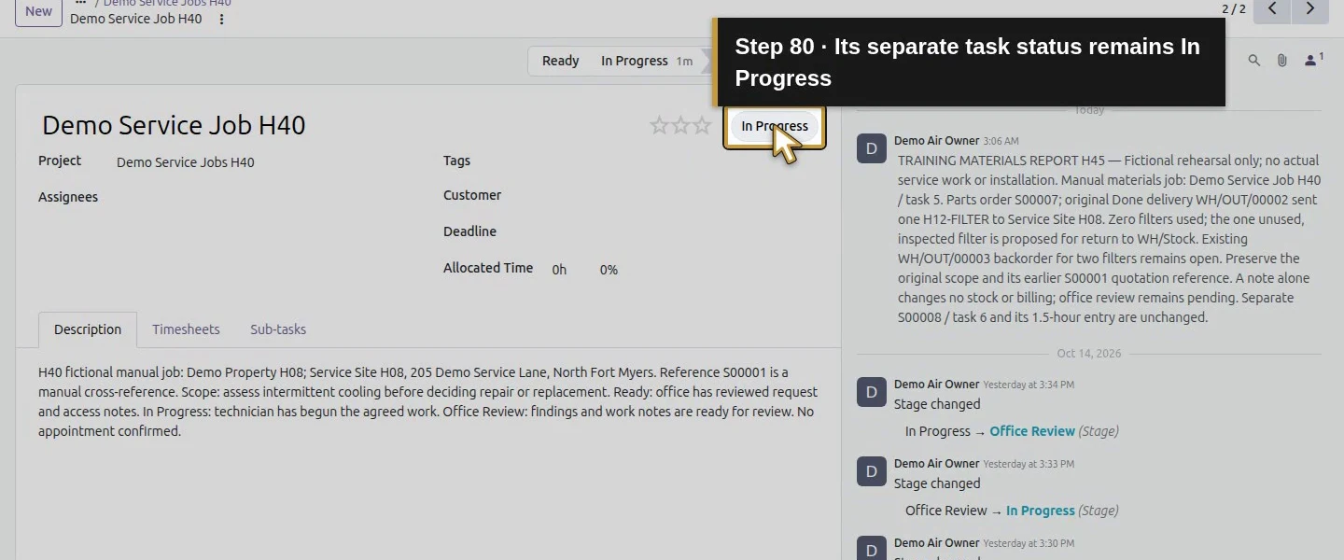The image size is (1344, 560).
Task: Click the 'Yesterday at 3:33 PM' timestamp
Action: [x=1029, y=464]
